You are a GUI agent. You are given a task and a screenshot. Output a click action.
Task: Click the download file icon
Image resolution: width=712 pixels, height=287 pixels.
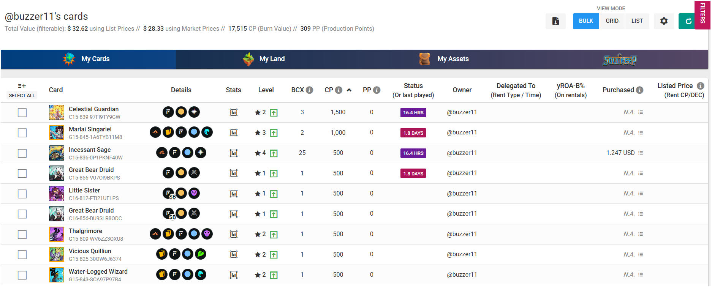[555, 21]
